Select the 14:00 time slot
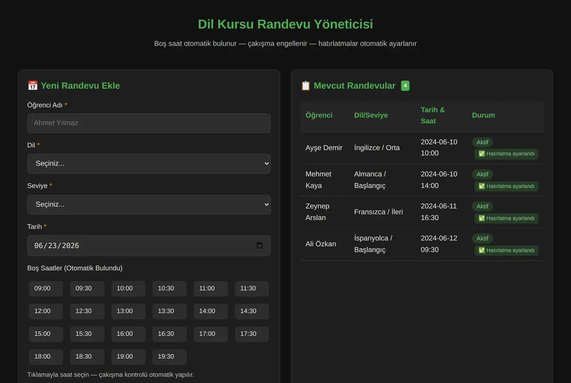571x383 pixels. tap(210, 311)
